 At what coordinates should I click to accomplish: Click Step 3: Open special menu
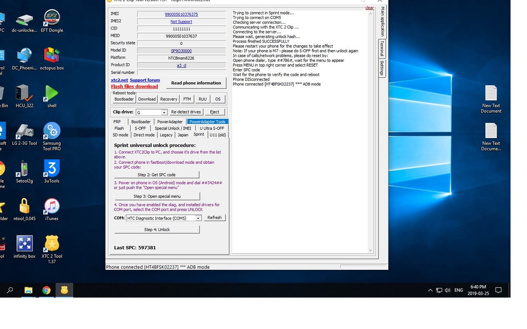click(157, 196)
